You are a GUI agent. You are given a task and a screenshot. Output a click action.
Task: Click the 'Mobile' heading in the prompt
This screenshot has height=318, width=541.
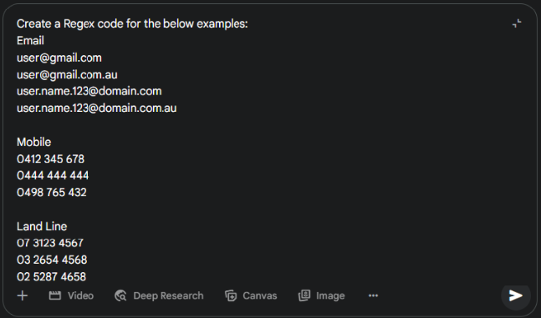[33, 142]
